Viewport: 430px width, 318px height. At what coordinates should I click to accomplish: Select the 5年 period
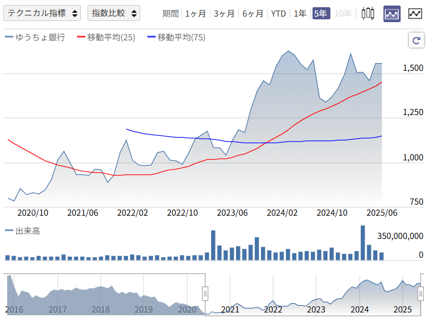(x=321, y=13)
